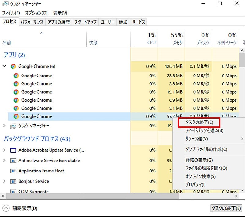Switch to the パフォーマンス tab

tap(32, 22)
